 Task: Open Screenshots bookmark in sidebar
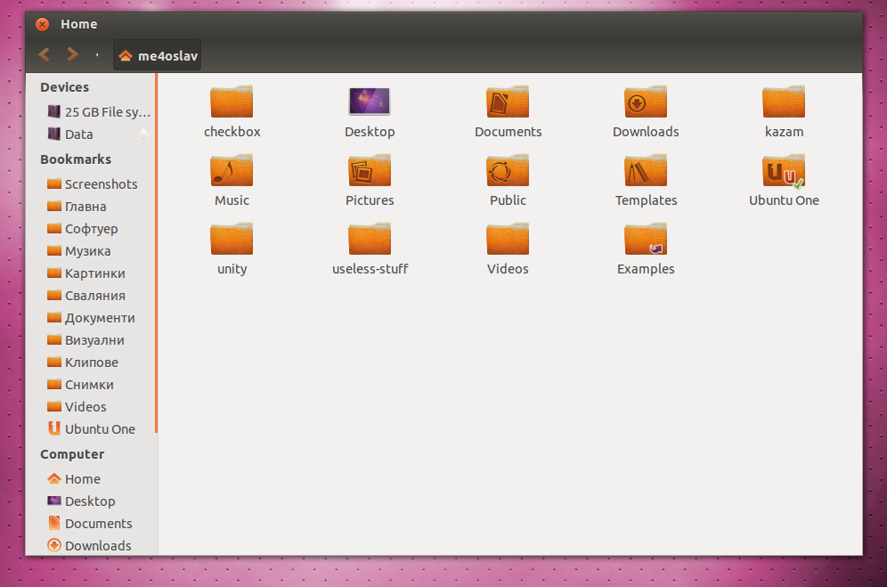[x=100, y=184]
